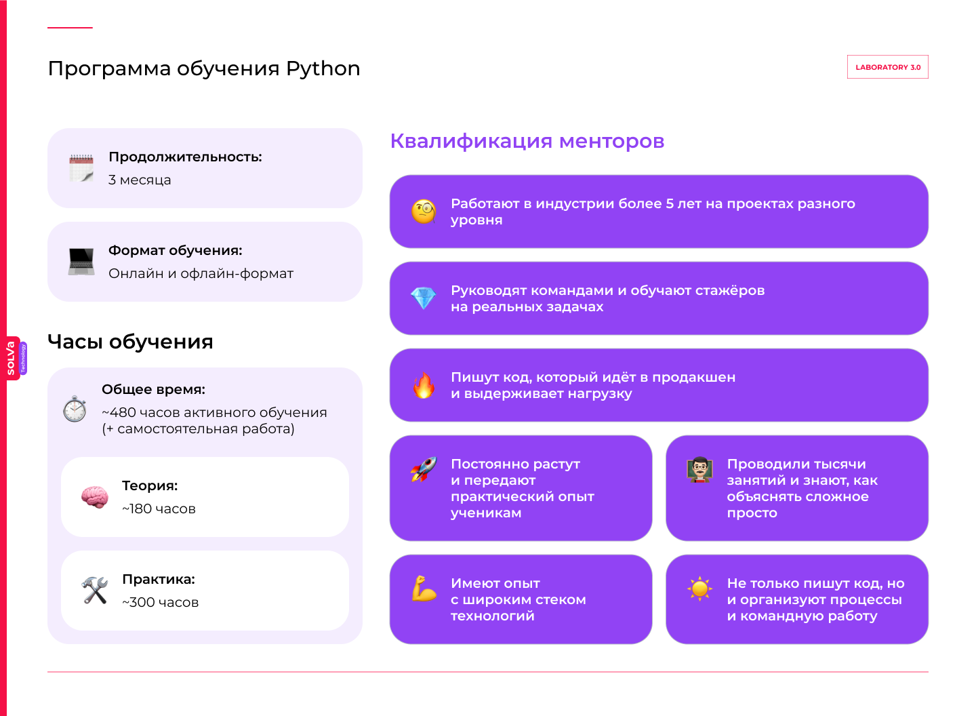Screen dimensions: 976x716
Task: Click the text (+ самостоятельная работа)
Action: (198, 429)
